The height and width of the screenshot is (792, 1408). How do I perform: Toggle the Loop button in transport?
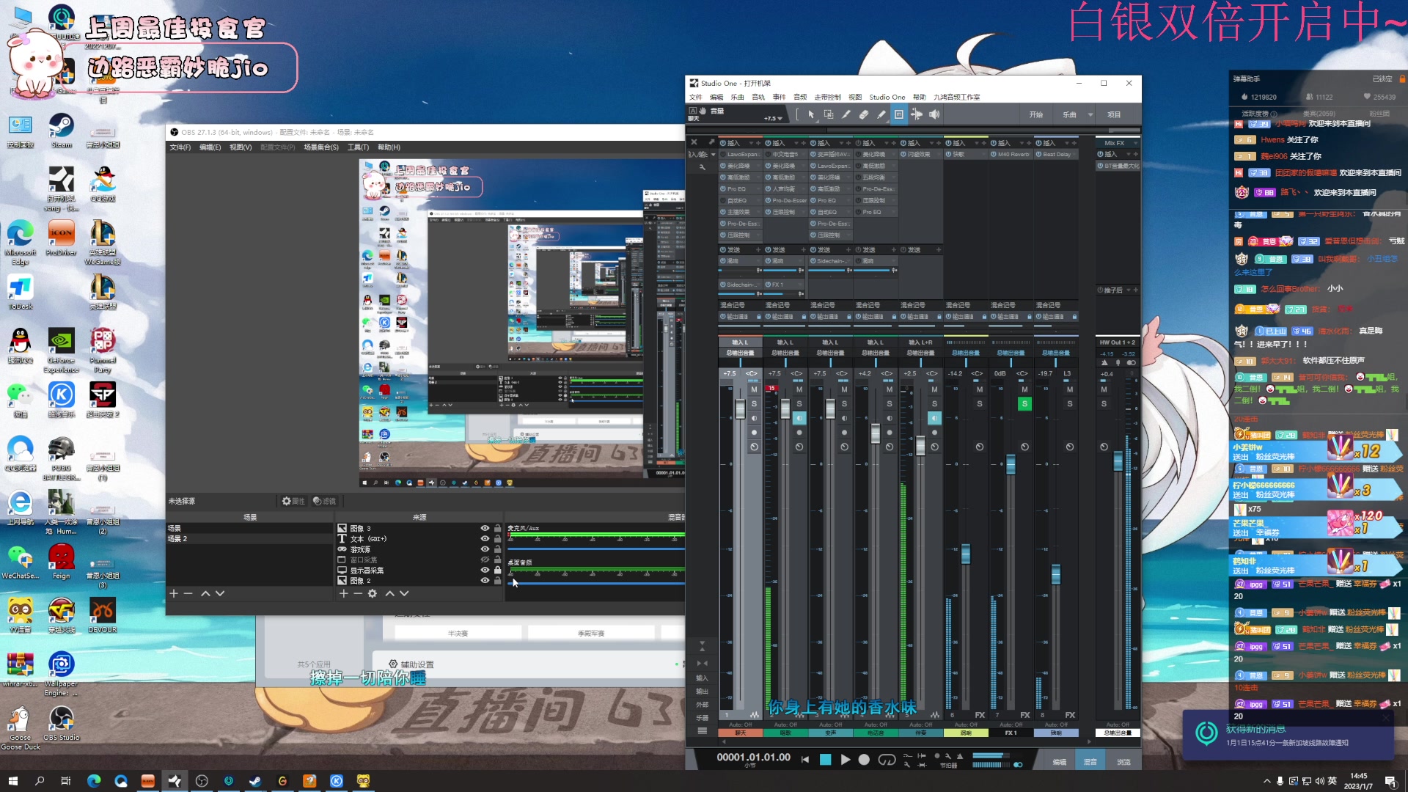(887, 760)
